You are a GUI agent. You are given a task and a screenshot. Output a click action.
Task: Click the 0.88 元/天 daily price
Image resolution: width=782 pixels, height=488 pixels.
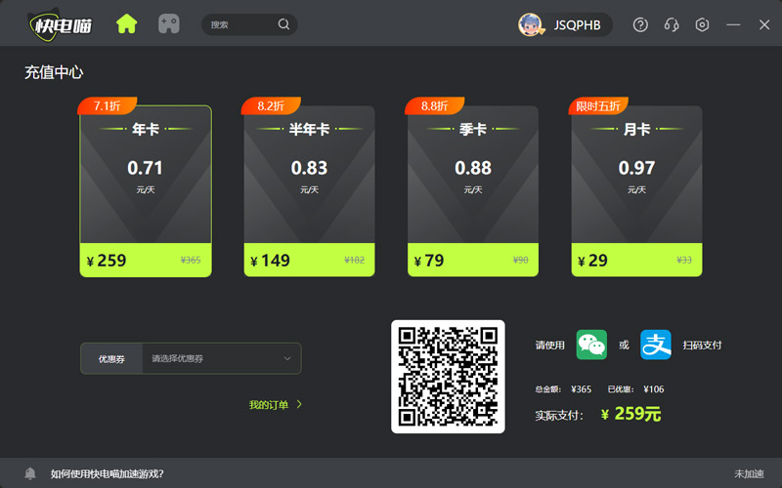[x=473, y=177]
